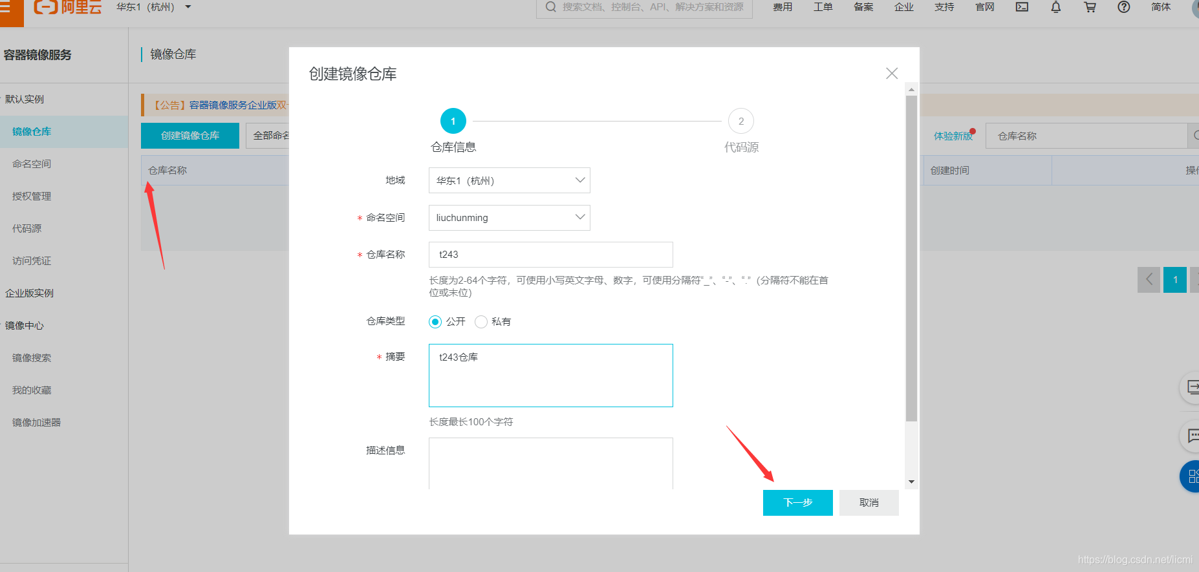
Task: Open the 全部命名空间 filter dropdown
Action: pos(268,136)
